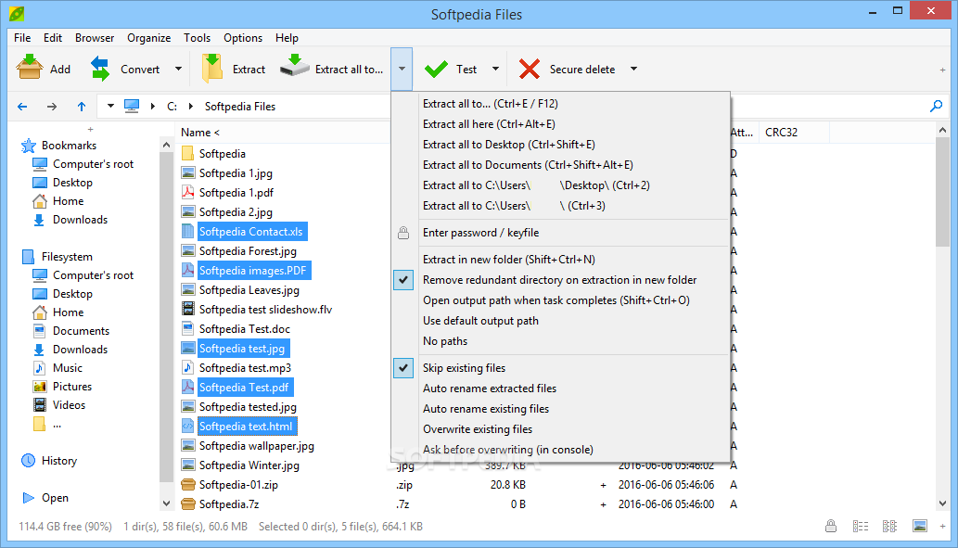Image resolution: width=958 pixels, height=548 pixels.
Task: Click the padlock icon in status bar
Action: point(831,526)
